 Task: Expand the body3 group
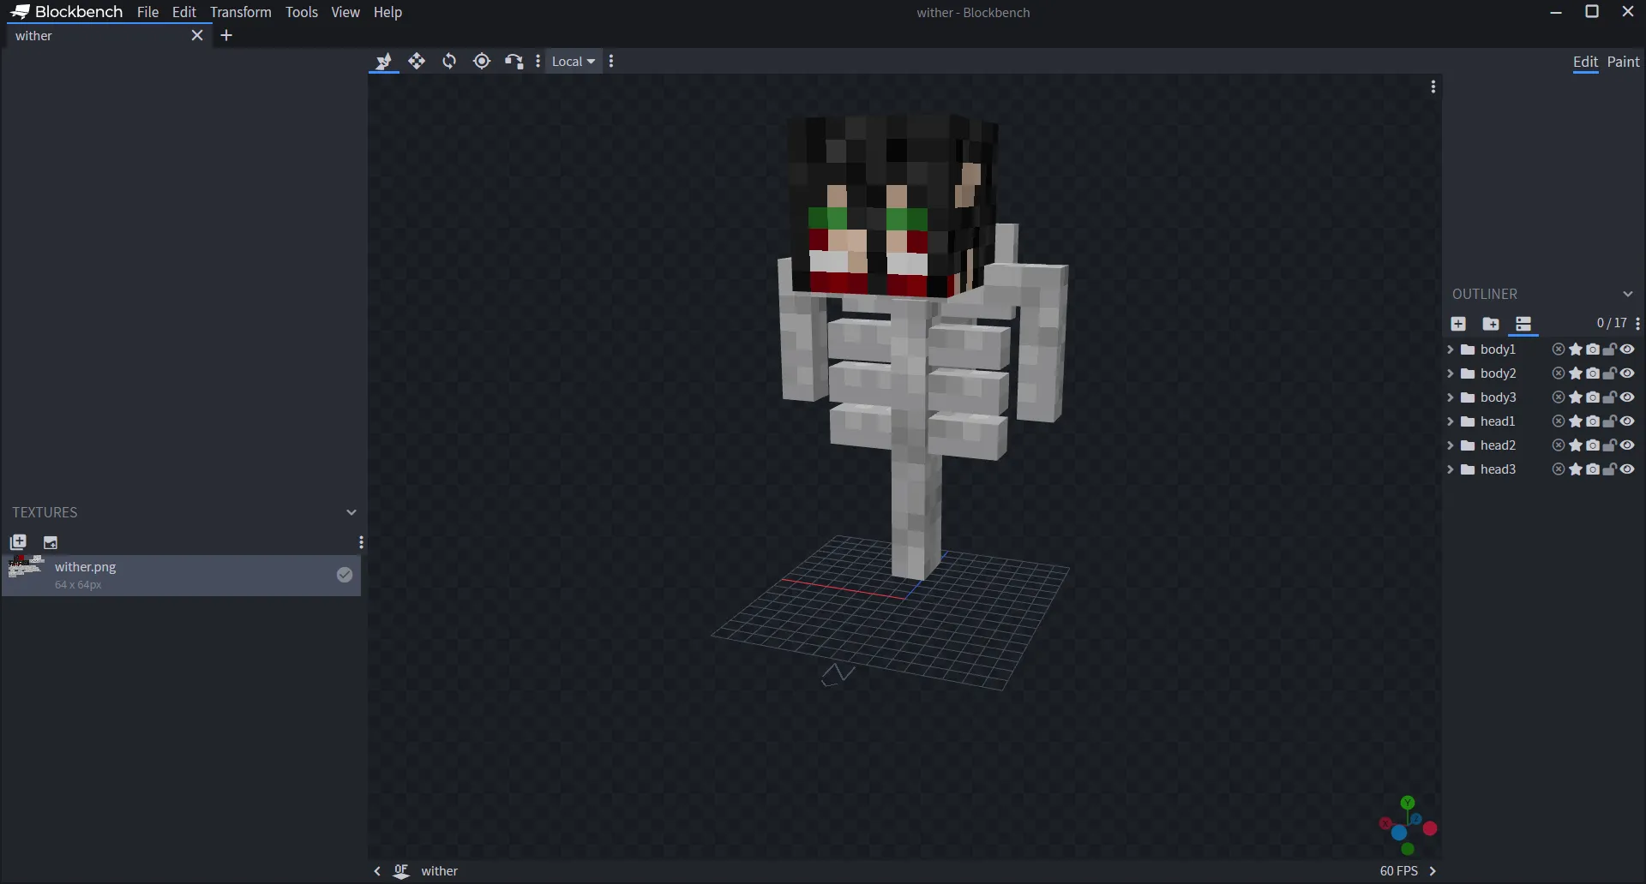click(1450, 397)
